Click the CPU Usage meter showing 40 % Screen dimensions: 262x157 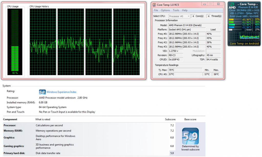click(x=15, y=42)
